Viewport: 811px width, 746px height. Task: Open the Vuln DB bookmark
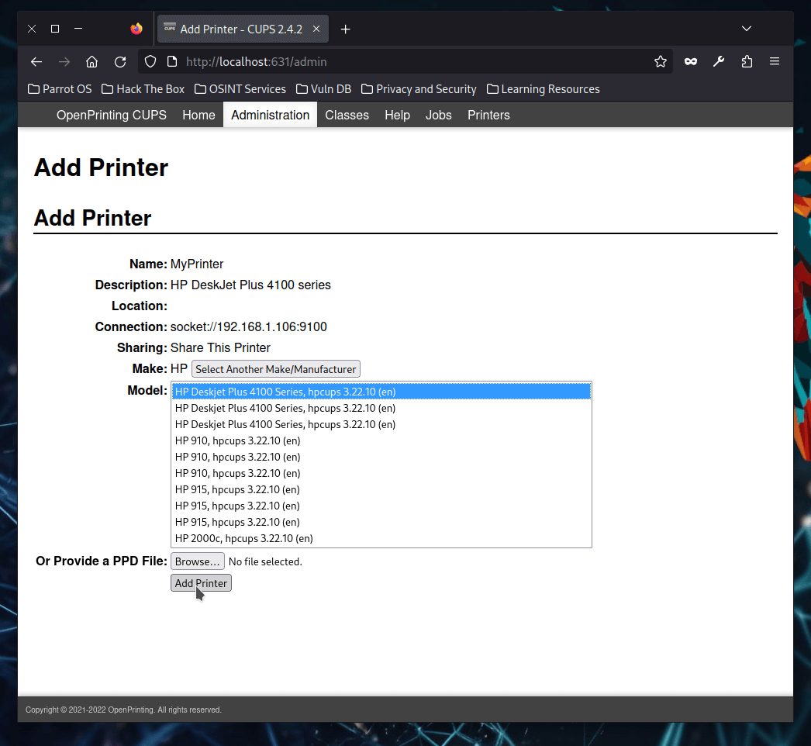[323, 88]
